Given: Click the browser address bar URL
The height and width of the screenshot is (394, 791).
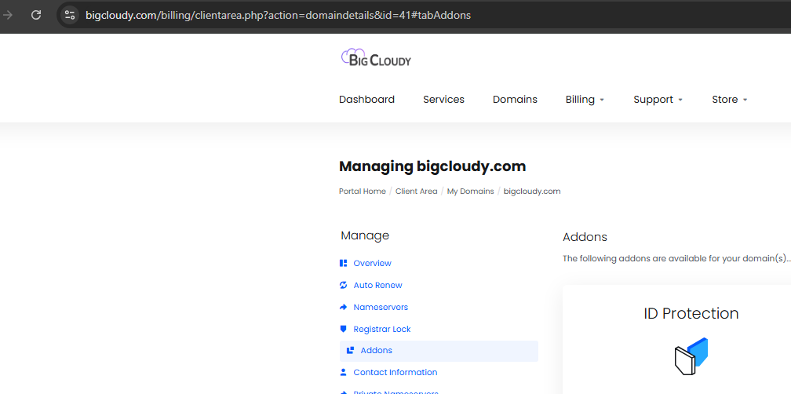Looking at the screenshot, I should click(x=278, y=15).
